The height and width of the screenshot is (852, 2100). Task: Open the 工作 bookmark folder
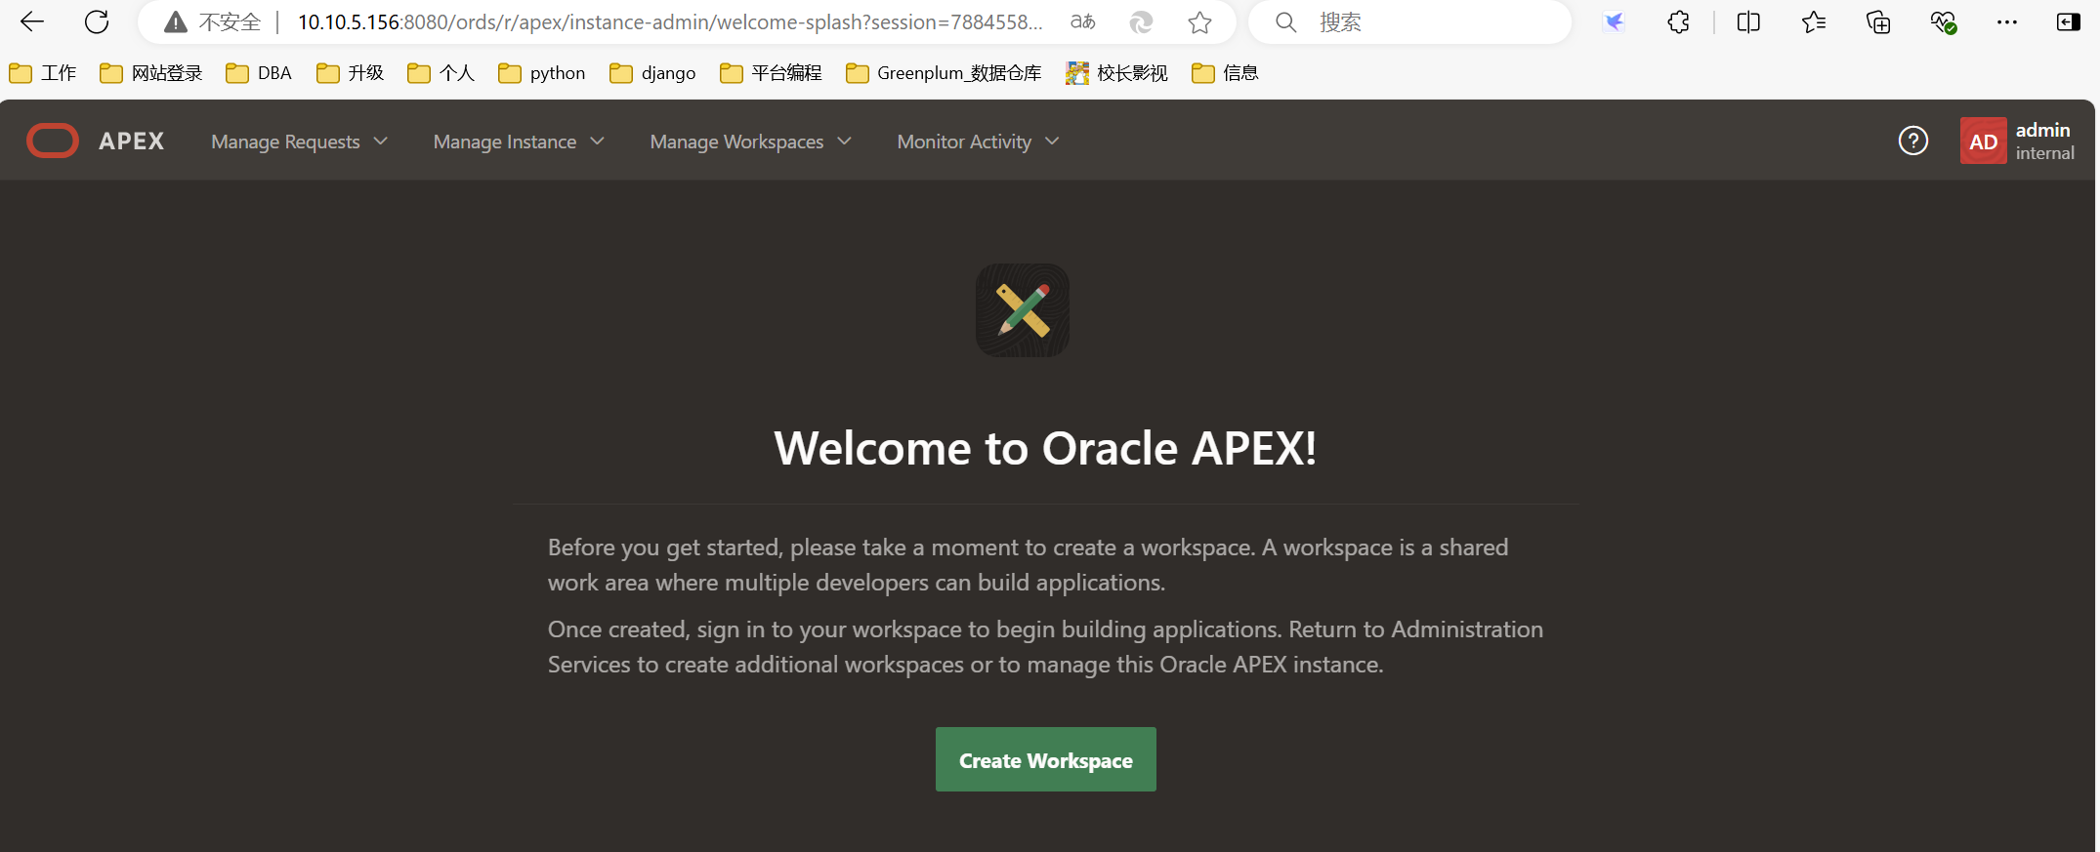point(43,73)
